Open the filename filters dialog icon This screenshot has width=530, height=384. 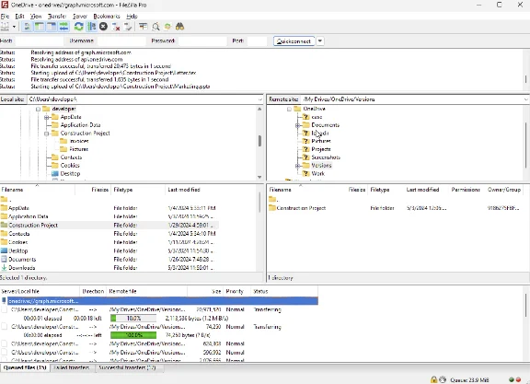point(144,27)
